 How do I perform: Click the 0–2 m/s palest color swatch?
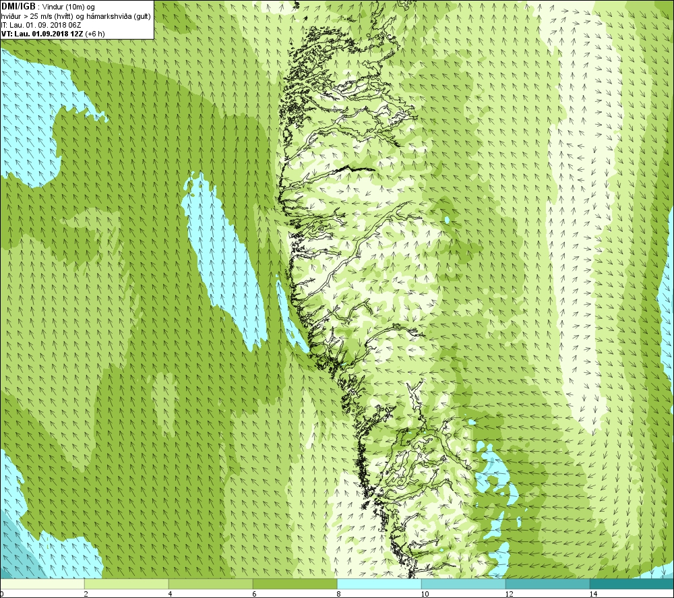click(42, 584)
